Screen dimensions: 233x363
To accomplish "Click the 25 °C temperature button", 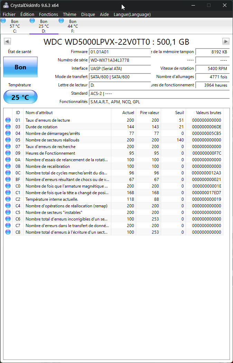I will pyautogui.click(x=20, y=97).
